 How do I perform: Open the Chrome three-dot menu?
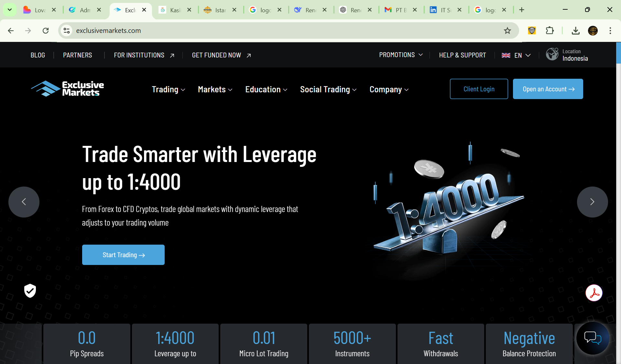[610, 31]
